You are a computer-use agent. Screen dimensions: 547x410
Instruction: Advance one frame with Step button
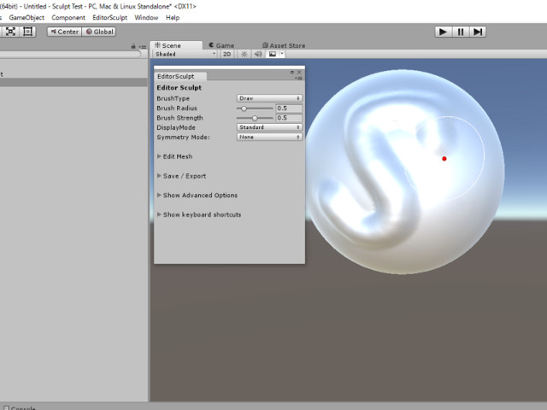(477, 32)
